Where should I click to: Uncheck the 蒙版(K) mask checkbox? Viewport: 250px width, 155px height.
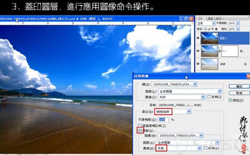[x=140, y=130]
